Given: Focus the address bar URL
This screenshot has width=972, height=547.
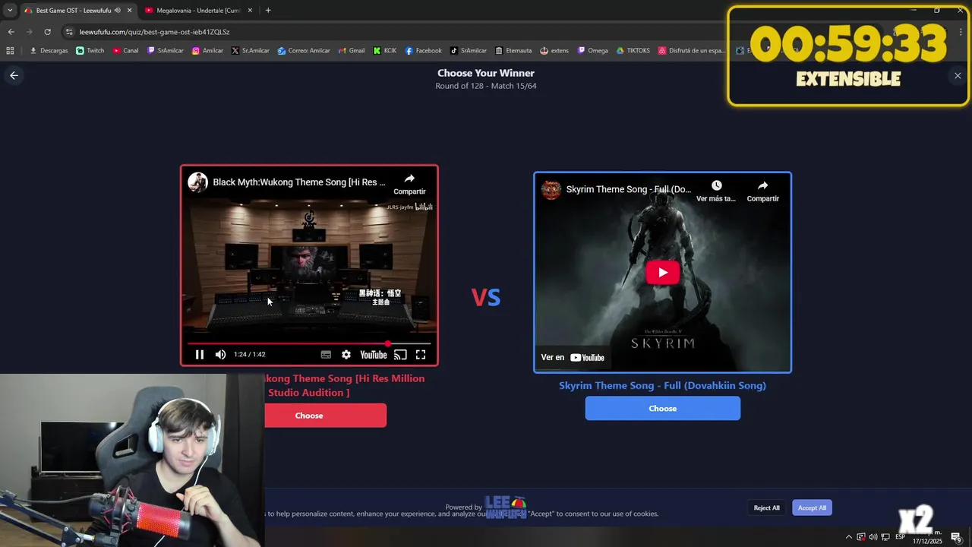Looking at the screenshot, I should click(154, 32).
